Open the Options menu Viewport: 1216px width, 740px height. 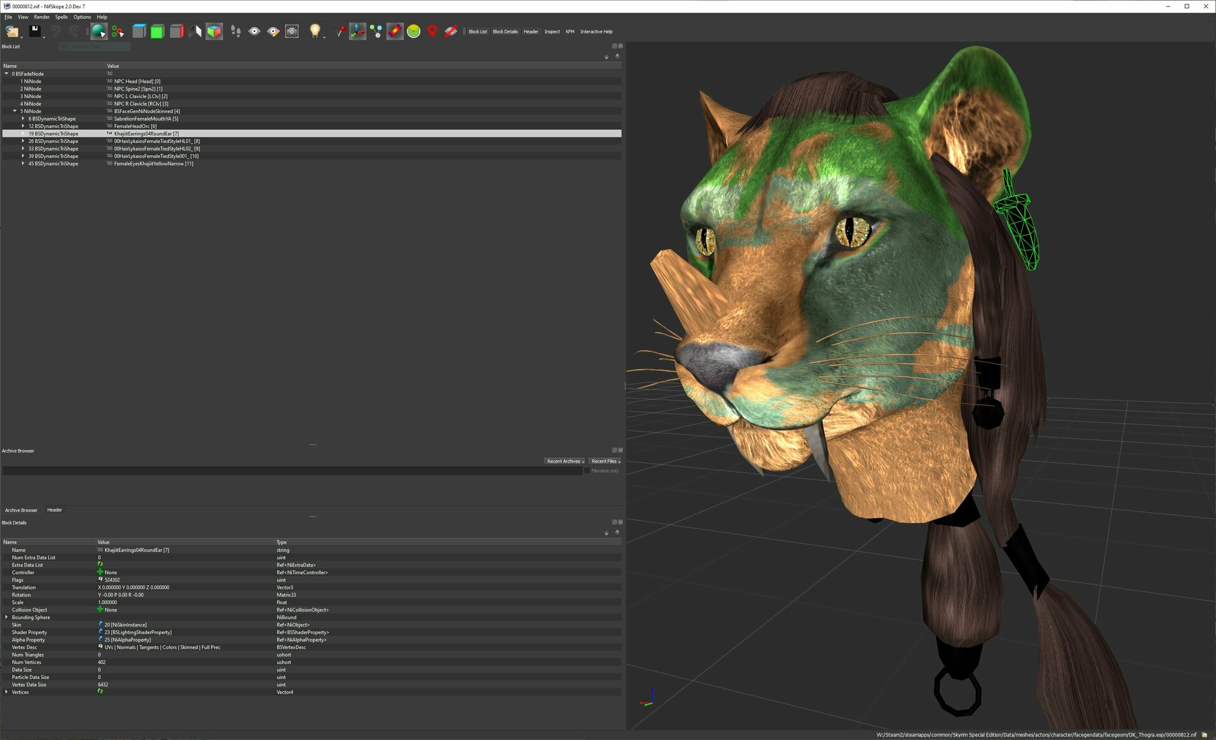(82, 17)
